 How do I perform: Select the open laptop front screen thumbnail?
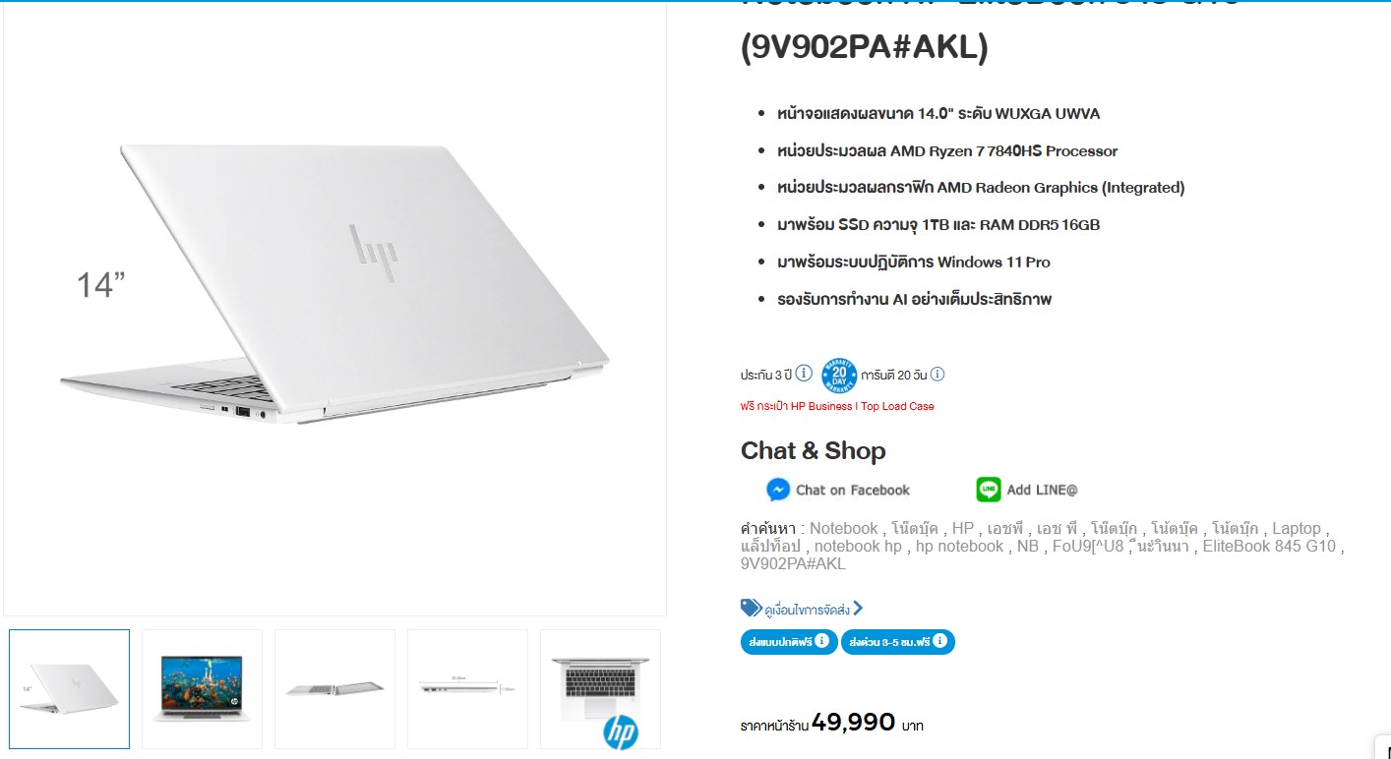(x=202, y=689)
